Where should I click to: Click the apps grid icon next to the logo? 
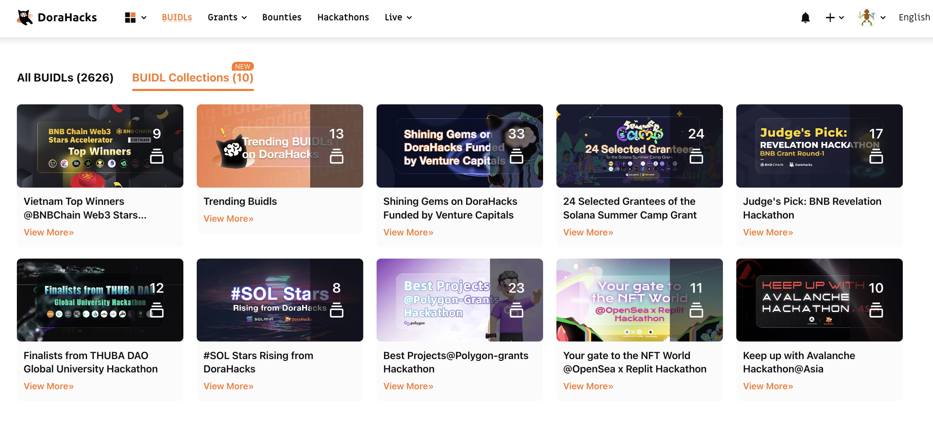pyautogui.click(x=131, y=17)
